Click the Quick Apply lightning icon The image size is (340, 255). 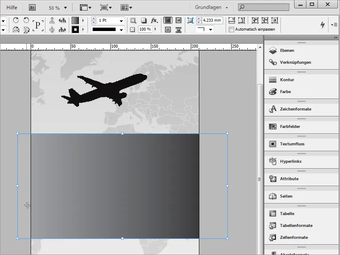323,25
